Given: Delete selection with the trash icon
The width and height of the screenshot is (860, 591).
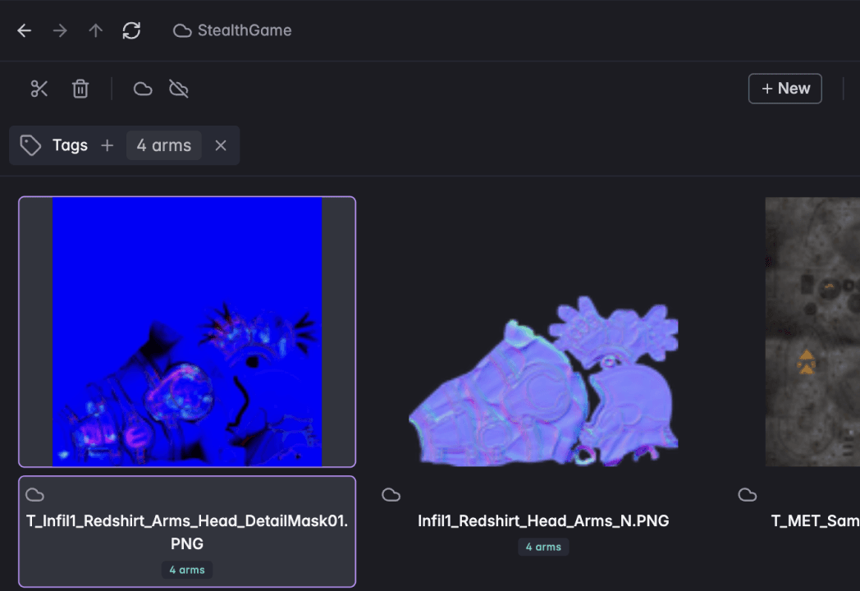Looking at the screenshot, I should tap(80, 89).
